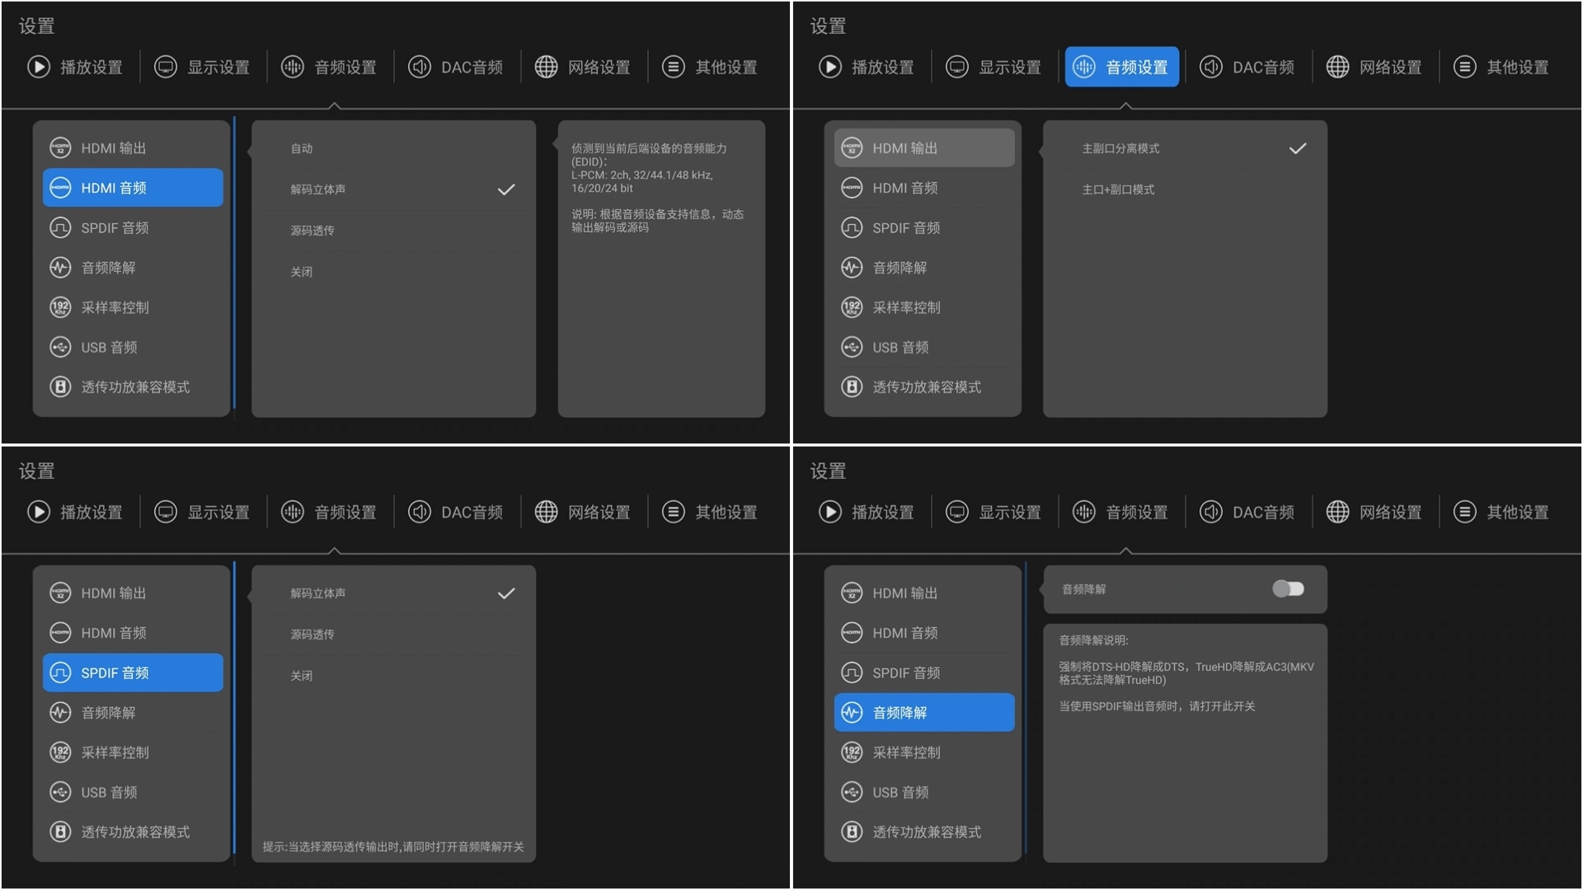
Task: Click 音频降解 waveform icon in top-left panel
Action: coord(60,268)
